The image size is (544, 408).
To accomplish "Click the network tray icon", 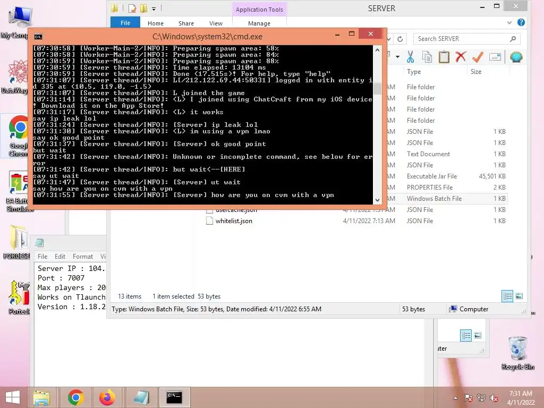I will pos(481,397).
